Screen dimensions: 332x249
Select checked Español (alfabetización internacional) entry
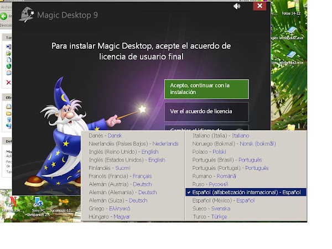tap(246, 192)
